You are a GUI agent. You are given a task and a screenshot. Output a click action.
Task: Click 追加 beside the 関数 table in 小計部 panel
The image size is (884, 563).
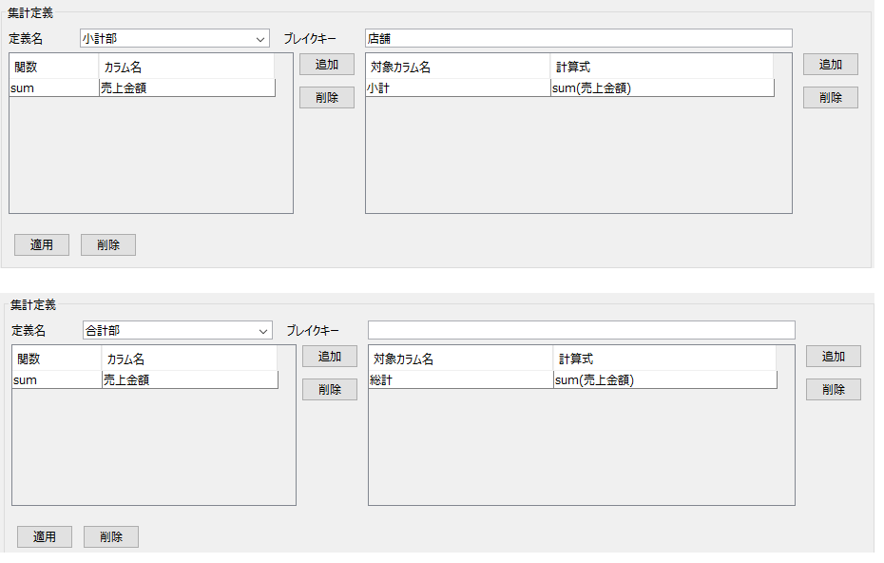point(327,65)
